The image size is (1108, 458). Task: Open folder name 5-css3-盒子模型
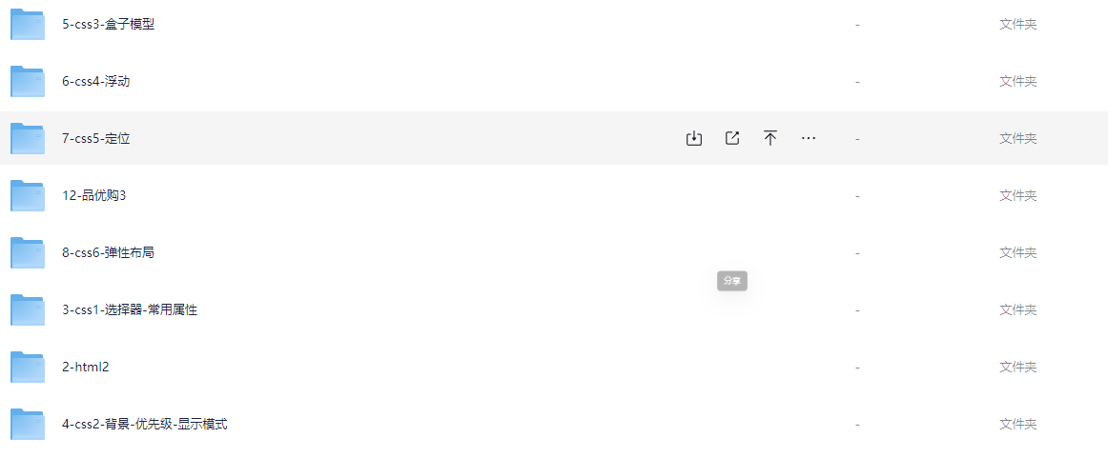tap(108, 25)
